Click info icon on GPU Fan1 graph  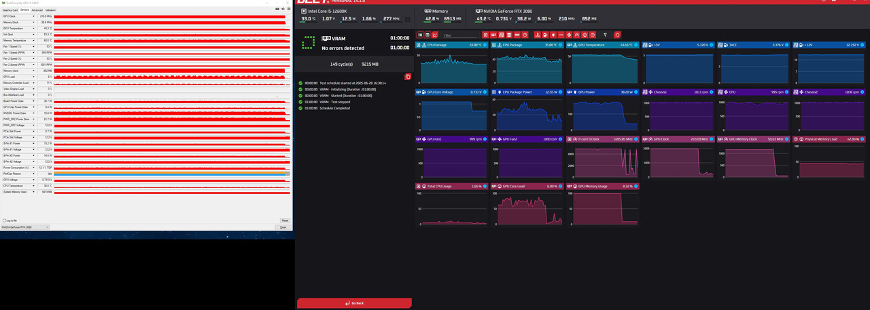[485, 139]
